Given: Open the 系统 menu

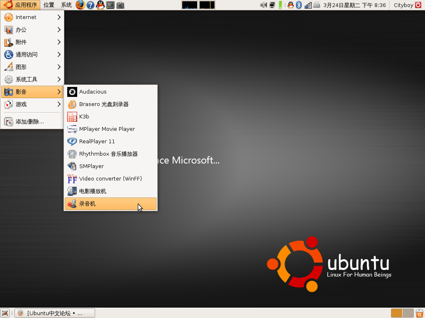Looking at the screenshot, I should (66, 5).
